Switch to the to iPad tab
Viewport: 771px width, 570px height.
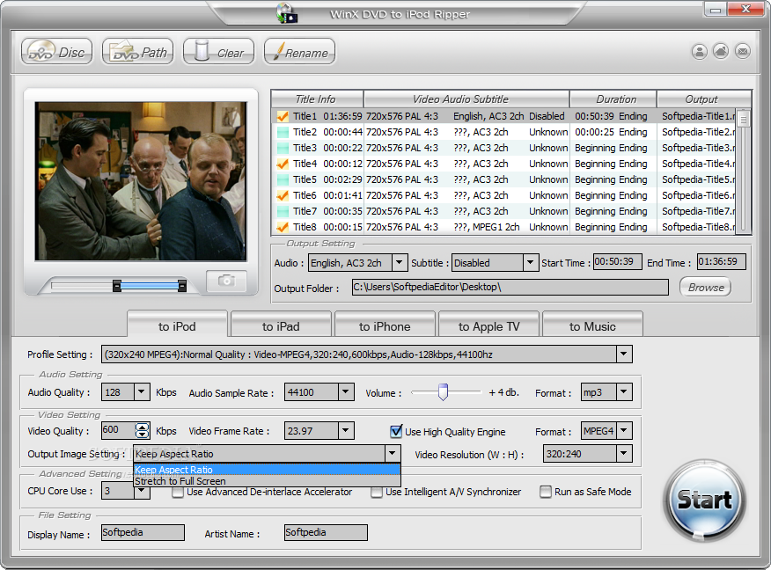click(x=281, y=326)
